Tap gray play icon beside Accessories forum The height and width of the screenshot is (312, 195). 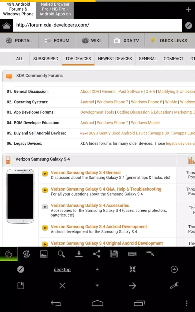(45, 207)
